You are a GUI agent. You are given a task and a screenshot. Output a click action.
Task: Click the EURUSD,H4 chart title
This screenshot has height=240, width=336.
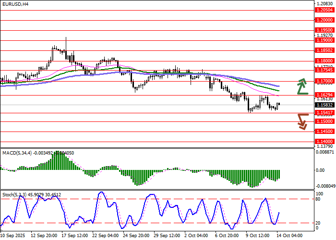pos(15,4)
